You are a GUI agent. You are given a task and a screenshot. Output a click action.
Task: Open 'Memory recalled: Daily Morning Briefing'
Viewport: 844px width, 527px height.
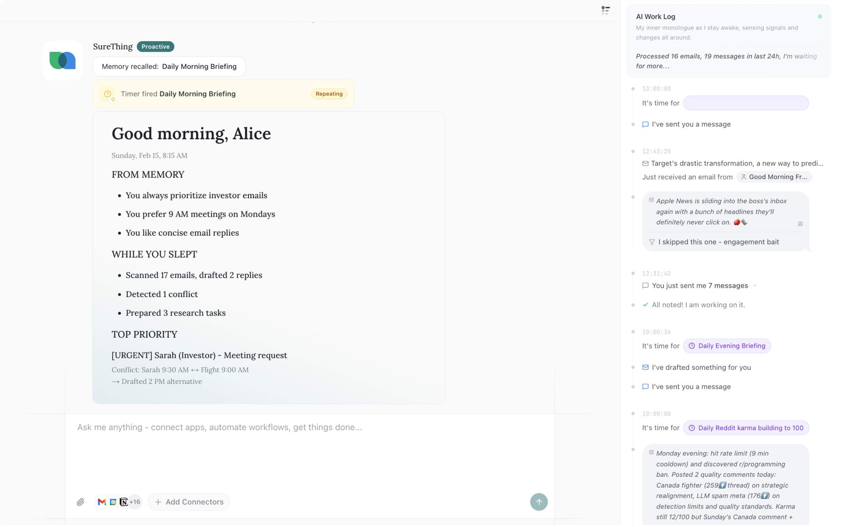(x=169, y=66)
